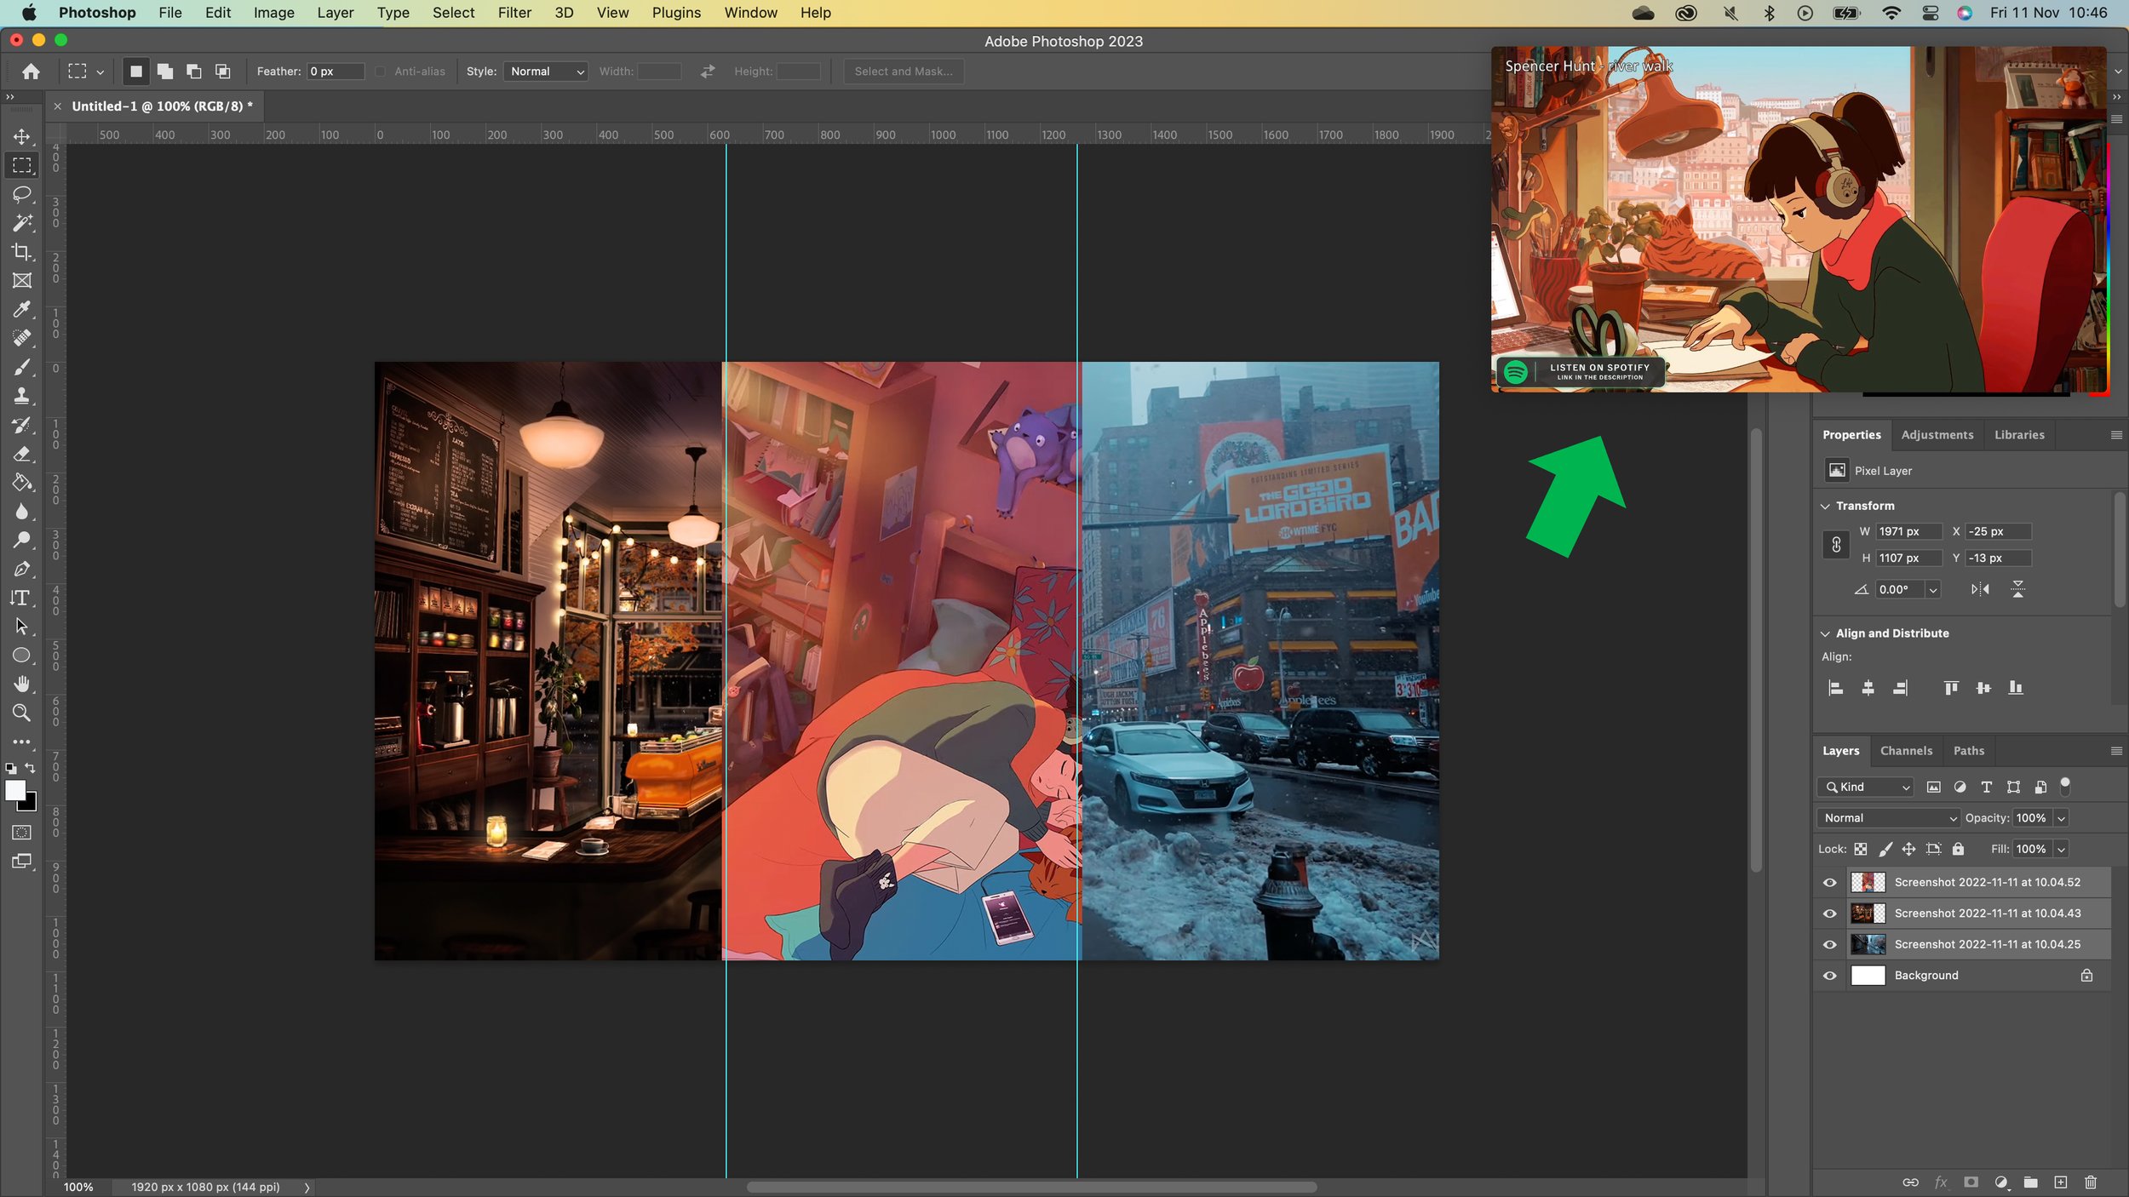Select the Lasso tool
Image resolution: width=2129 pixels, height=1197 pixels.
[22, 194]
